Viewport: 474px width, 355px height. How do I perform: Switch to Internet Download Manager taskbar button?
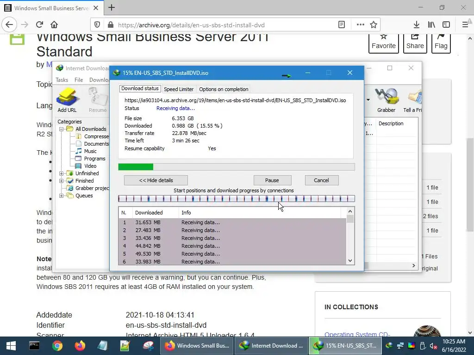point(271,346)
